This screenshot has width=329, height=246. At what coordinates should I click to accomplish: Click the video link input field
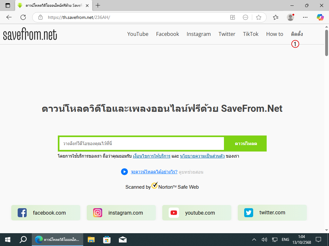[141, 143]
